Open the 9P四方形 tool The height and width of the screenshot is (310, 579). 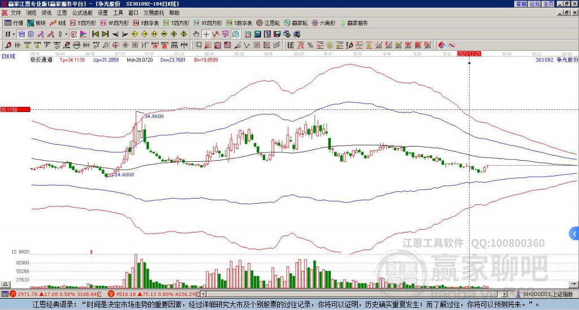(114, 23)
